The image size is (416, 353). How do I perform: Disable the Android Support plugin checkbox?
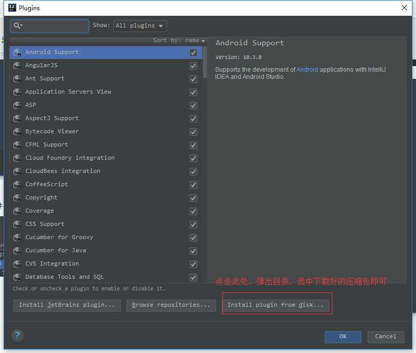pyautogui.click(x=193, y=52)
